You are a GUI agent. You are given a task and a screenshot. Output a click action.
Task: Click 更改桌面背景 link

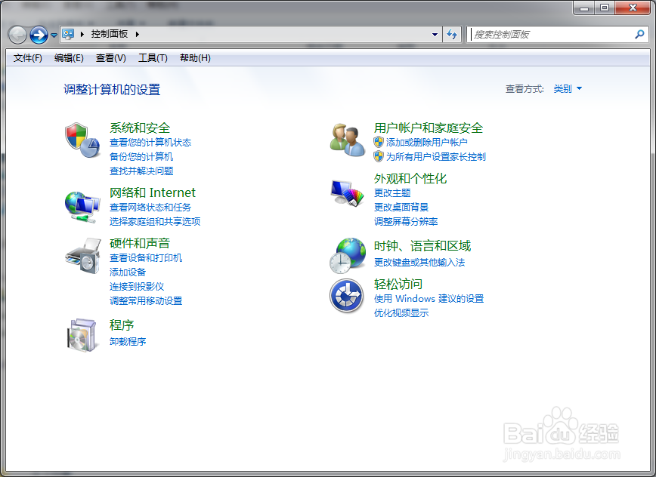pos(401,207)
